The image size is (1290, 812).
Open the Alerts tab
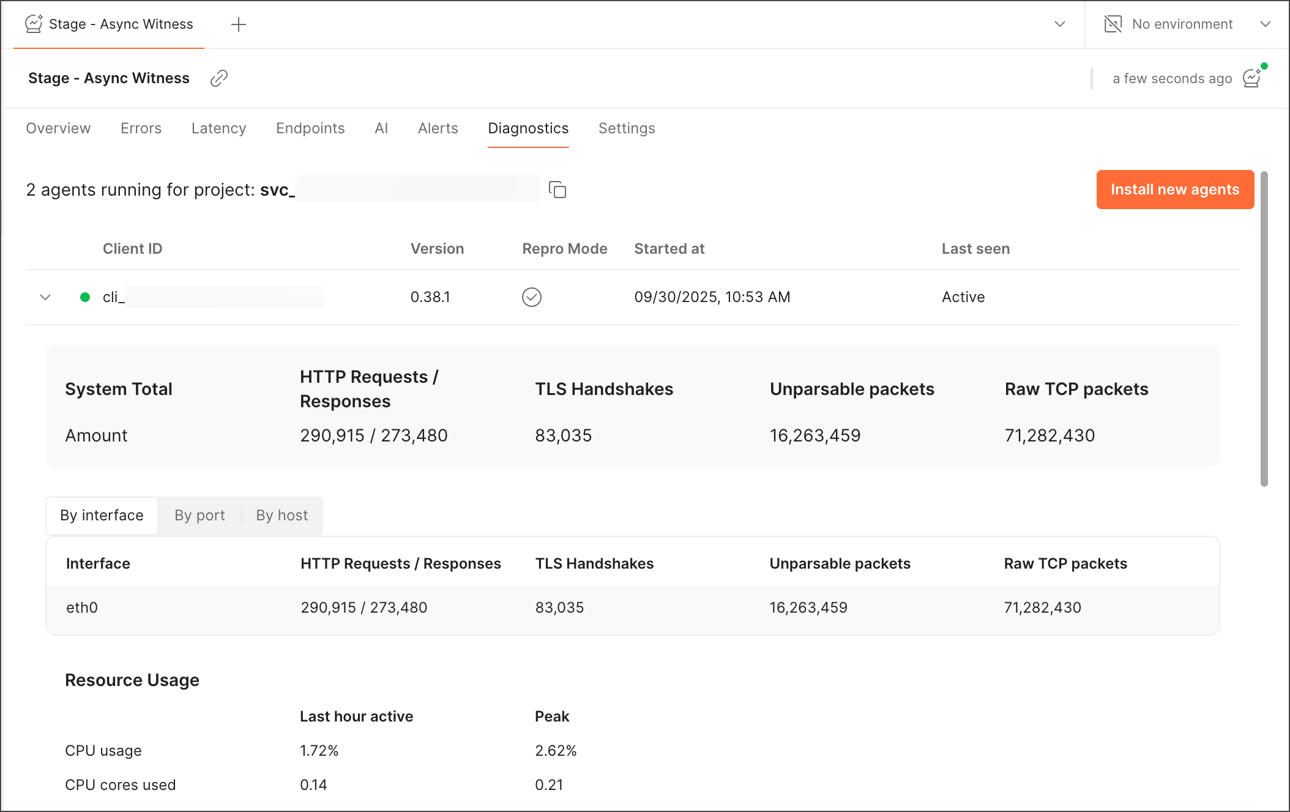[438, 128]
